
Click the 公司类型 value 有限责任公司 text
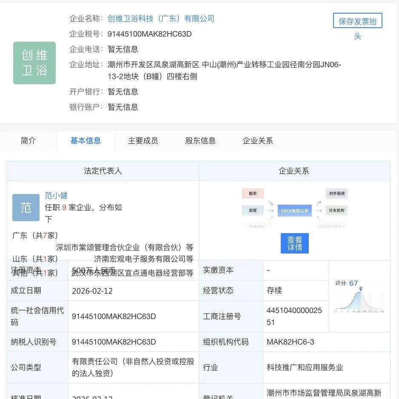coord(133,367)
